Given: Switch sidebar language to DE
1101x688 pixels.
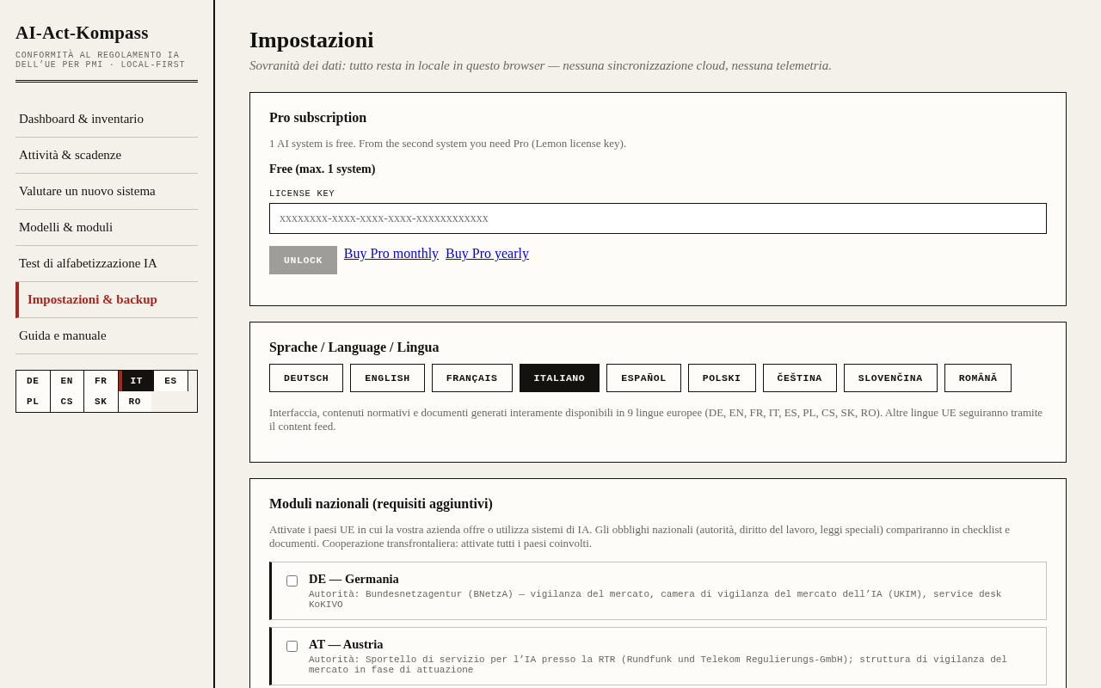Looking at the screenshot, I should [x=33, y=381].
